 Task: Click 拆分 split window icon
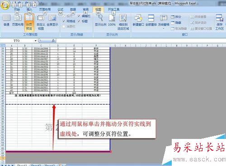coord(173,17)
